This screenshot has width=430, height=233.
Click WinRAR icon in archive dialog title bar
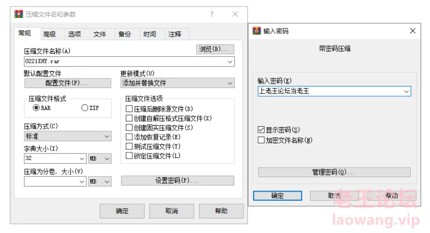tap(18, 14)
